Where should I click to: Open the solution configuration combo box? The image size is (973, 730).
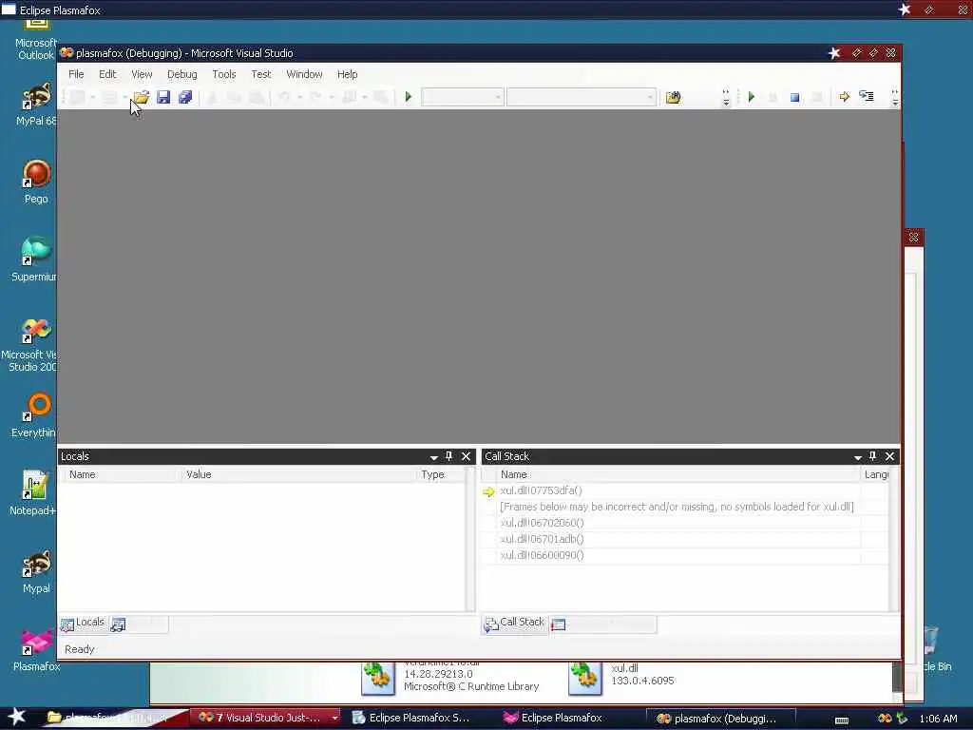pos(463,97)
